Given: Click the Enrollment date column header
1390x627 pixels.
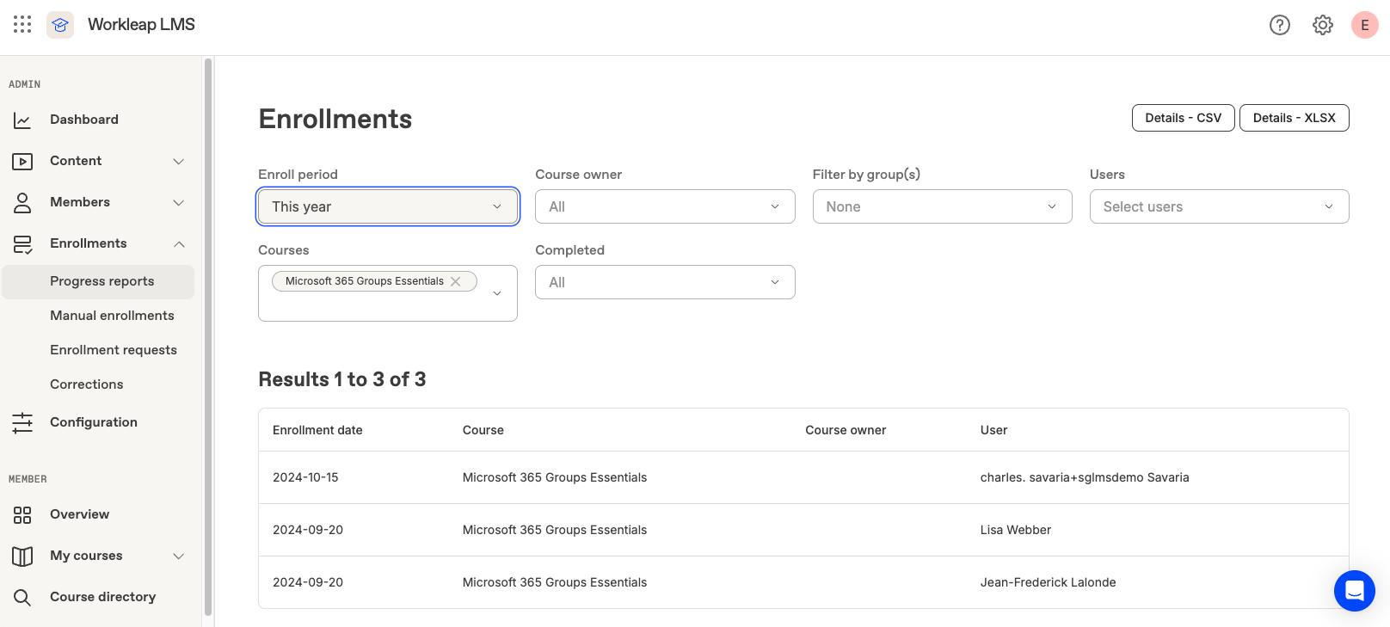Looking at the screenshot, I should (317, 430).
